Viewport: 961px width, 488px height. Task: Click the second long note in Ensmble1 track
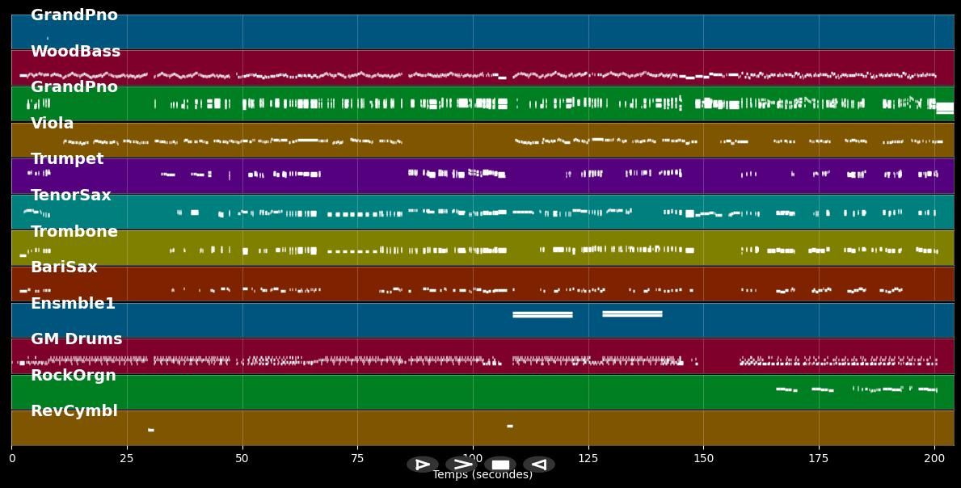pos(632,313)
